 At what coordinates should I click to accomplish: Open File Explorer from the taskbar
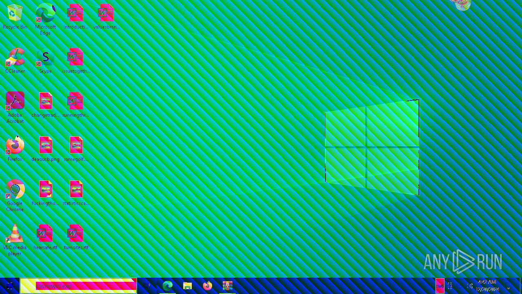coord(188,286)
